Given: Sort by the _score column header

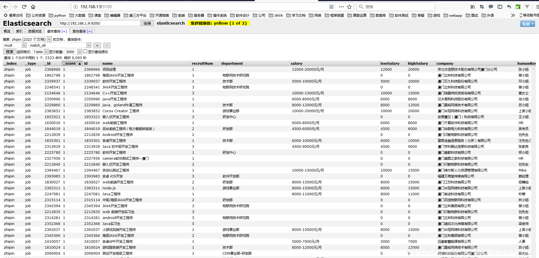Looking at the screenshot, I should pos(72,63).
